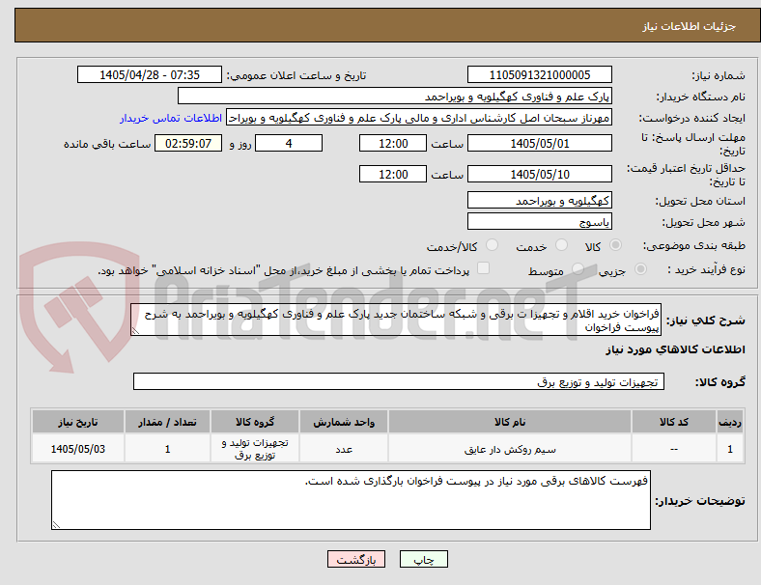This screenshot has height=585, width=761.
Task: Click date cell 1405/05/03
Action: pos(78,449)
